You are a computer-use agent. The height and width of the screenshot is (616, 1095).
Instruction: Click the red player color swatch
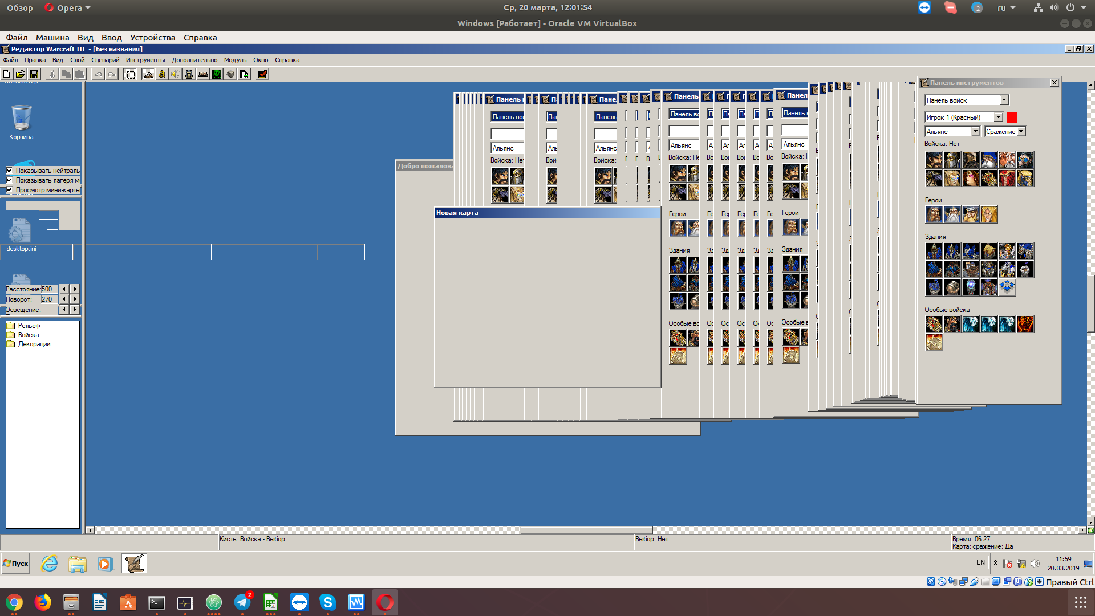[x=1012, y=117]
